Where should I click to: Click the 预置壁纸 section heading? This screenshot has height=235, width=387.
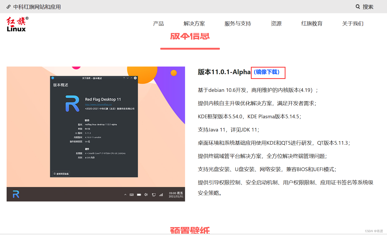point(190,231)
